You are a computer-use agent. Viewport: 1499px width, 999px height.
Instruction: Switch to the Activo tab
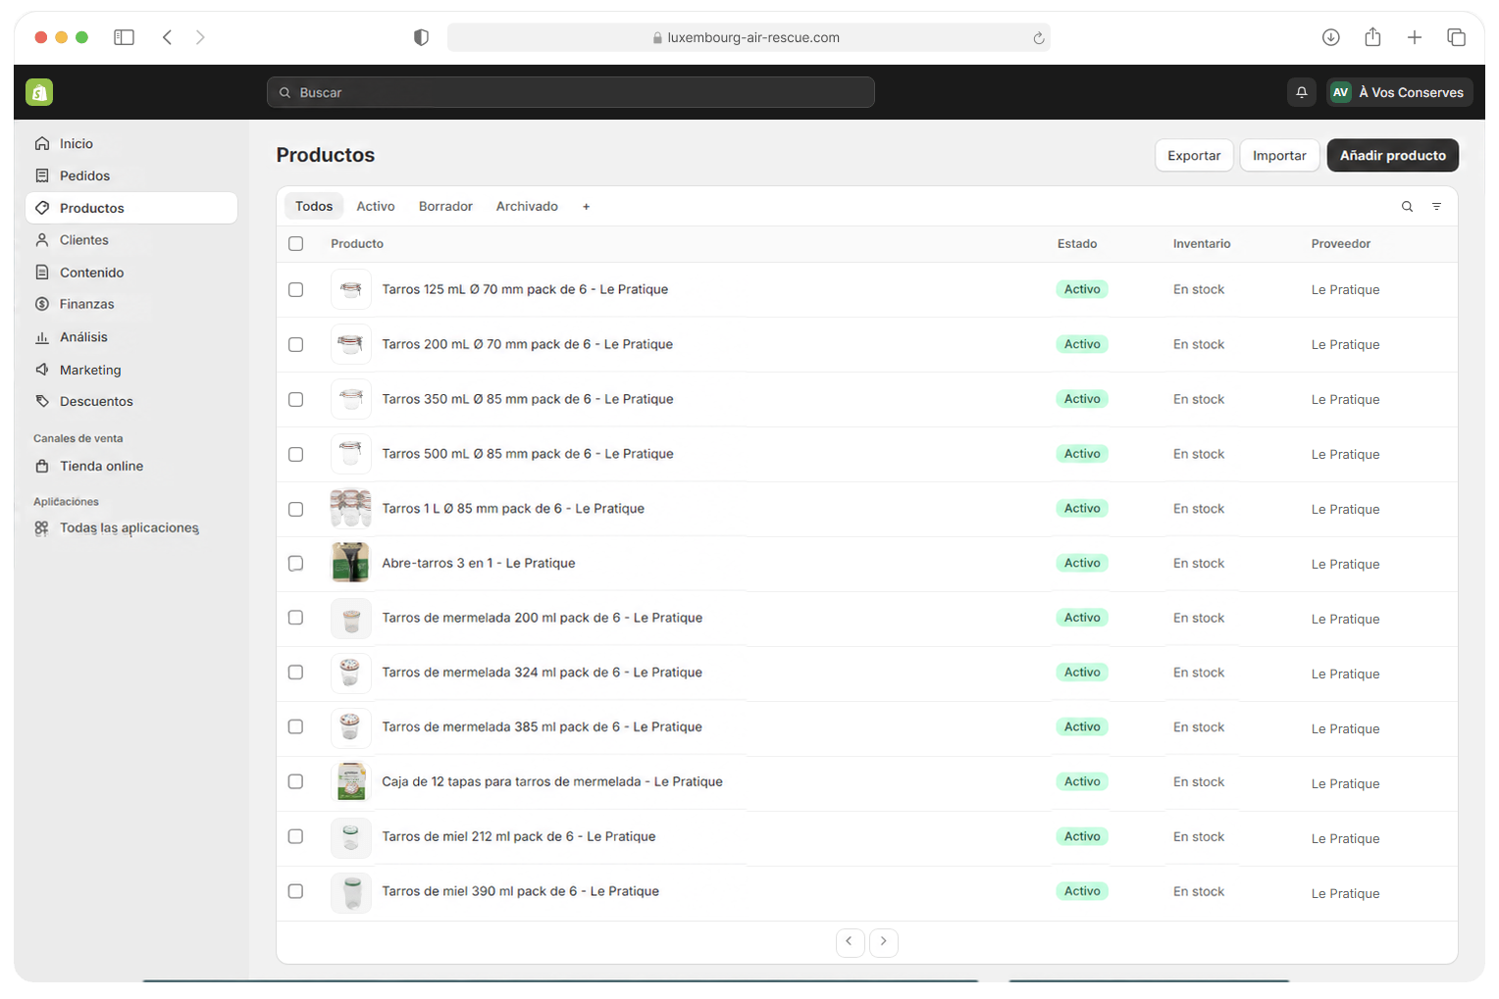click(x=376, y=207)
